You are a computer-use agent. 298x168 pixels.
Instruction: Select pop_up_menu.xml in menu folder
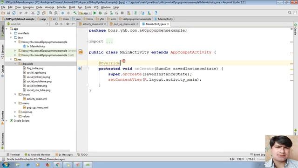point(37,108)
